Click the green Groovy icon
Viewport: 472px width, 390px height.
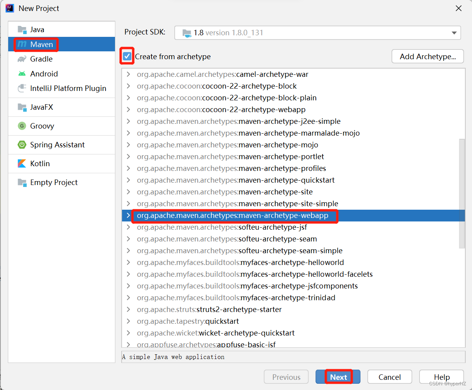tap(22, 126)
